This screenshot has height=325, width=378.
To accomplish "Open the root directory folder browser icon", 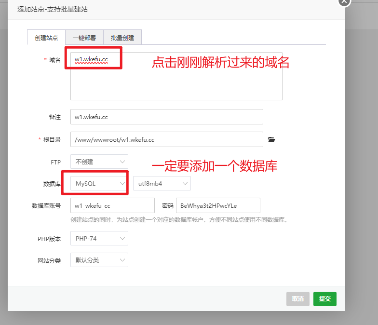I will point(271,140).
